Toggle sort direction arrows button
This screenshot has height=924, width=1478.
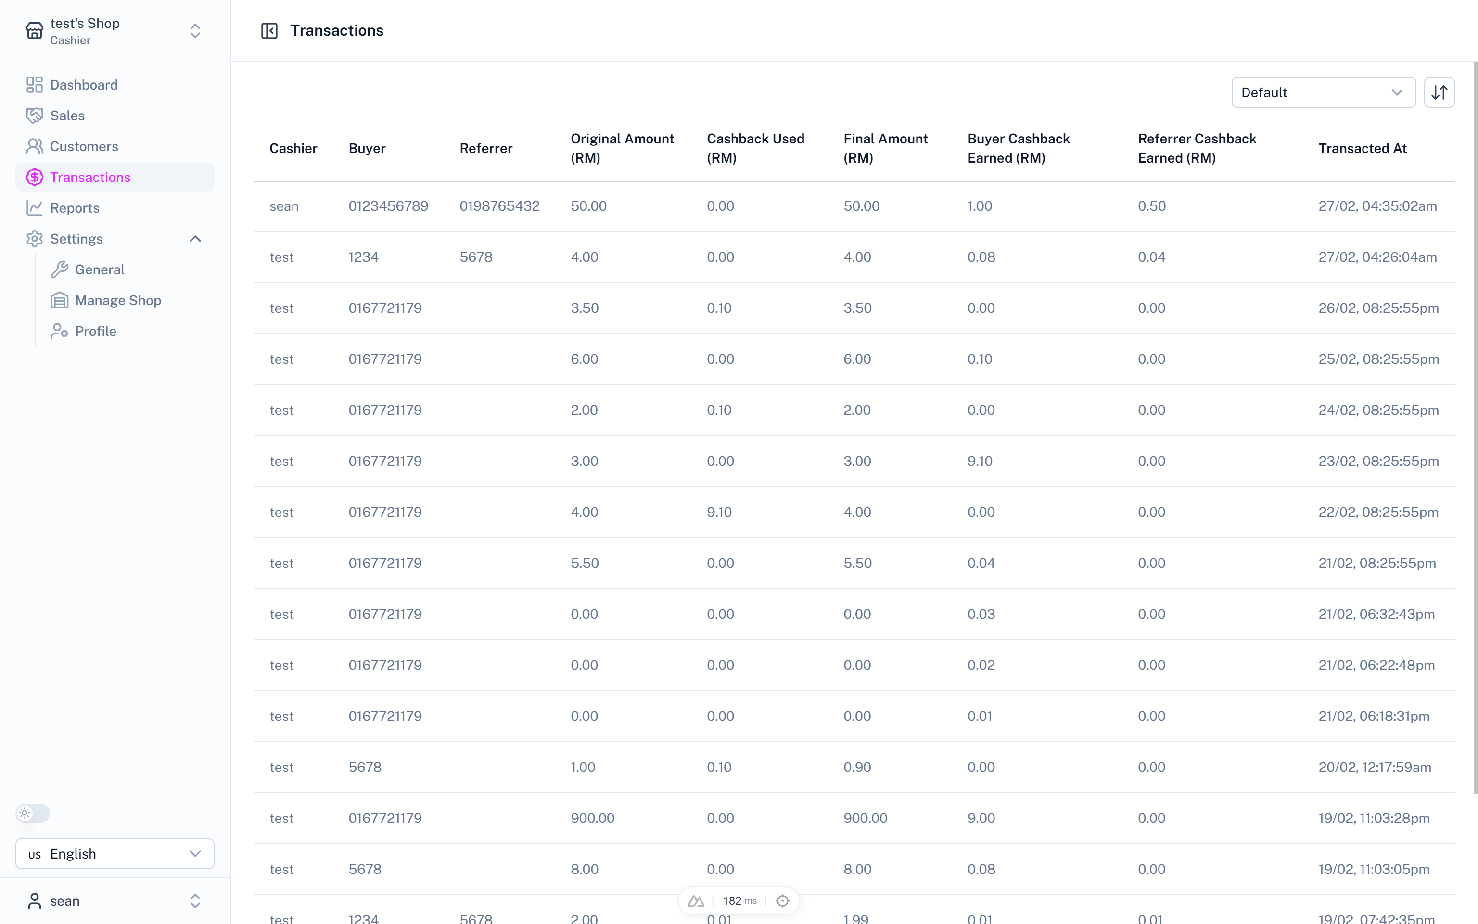[1439, 92]
